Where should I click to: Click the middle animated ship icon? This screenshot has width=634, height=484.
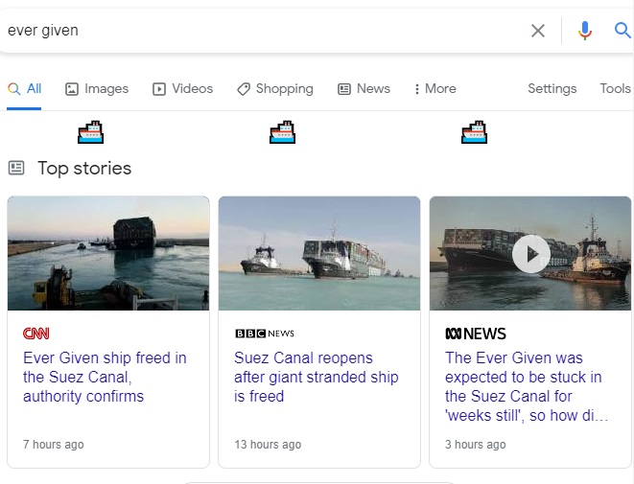(x=282, y=132)
